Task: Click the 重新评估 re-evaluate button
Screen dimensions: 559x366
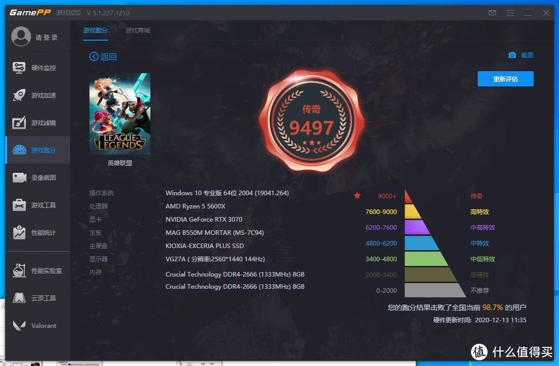Action: pyautogui.click(x=506, y=79)
